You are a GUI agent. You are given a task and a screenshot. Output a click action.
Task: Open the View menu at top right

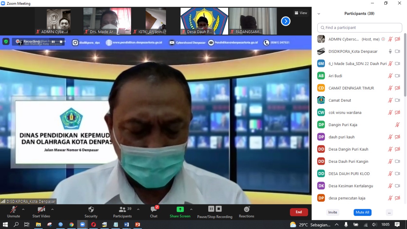click(301, 13)
